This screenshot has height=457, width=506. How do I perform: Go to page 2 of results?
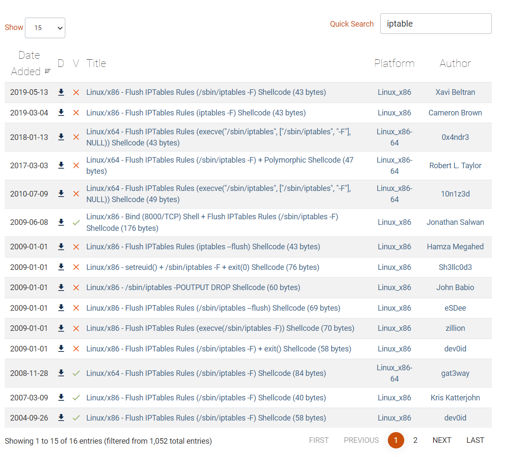click(x=415, y=440)
